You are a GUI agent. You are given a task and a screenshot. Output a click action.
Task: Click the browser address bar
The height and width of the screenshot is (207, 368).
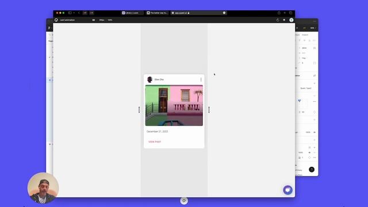pos(198,13)
